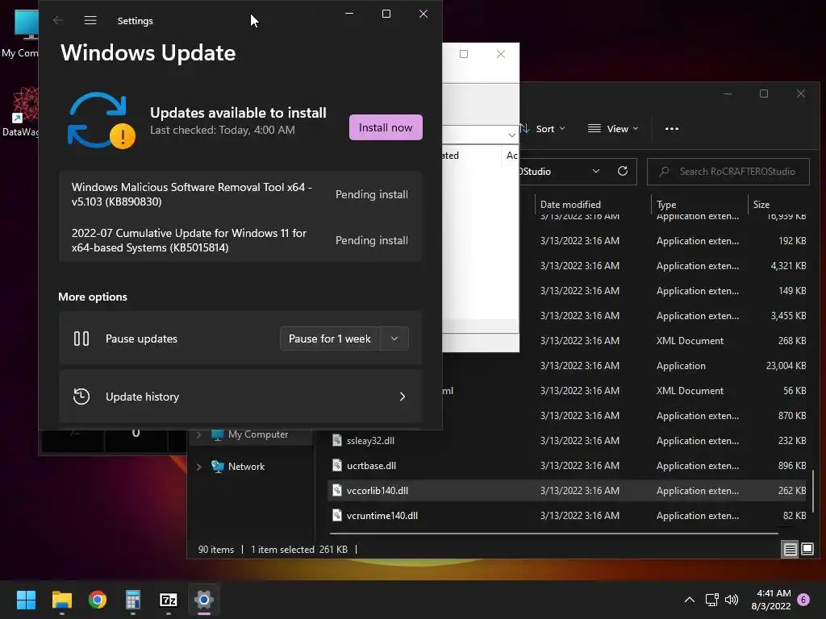Click the Pause updates icon

pos(81,339)
